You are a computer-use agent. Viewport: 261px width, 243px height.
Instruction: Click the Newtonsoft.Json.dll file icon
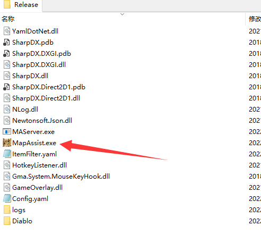tap(7, 121)
